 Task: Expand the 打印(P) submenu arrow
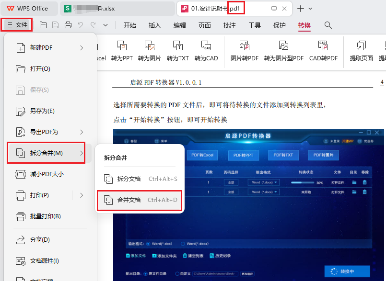[82, 195]
